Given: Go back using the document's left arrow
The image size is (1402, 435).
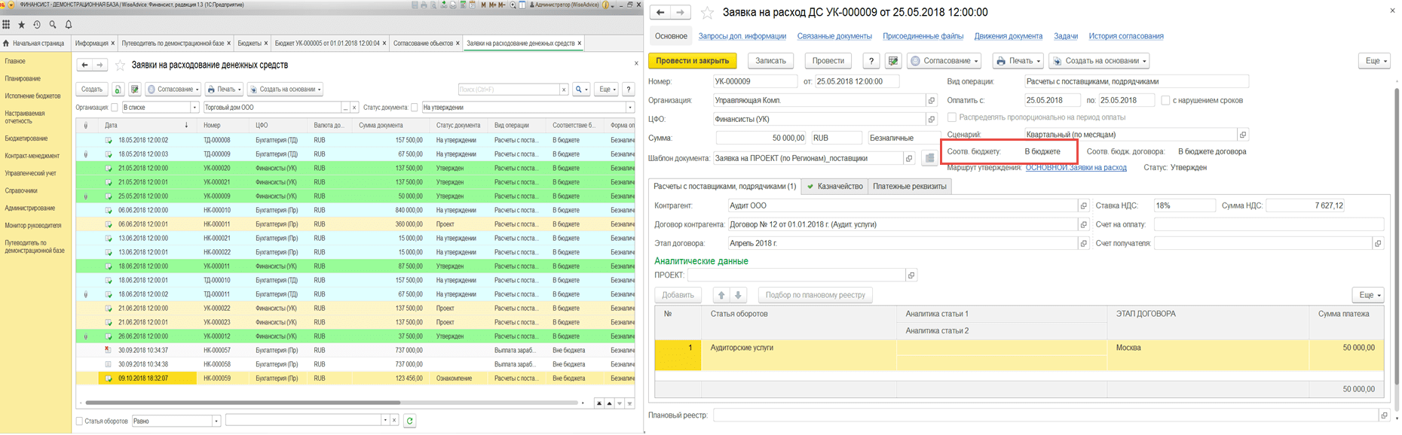Looking at the screenshot, I should click(x=660, y=13).
